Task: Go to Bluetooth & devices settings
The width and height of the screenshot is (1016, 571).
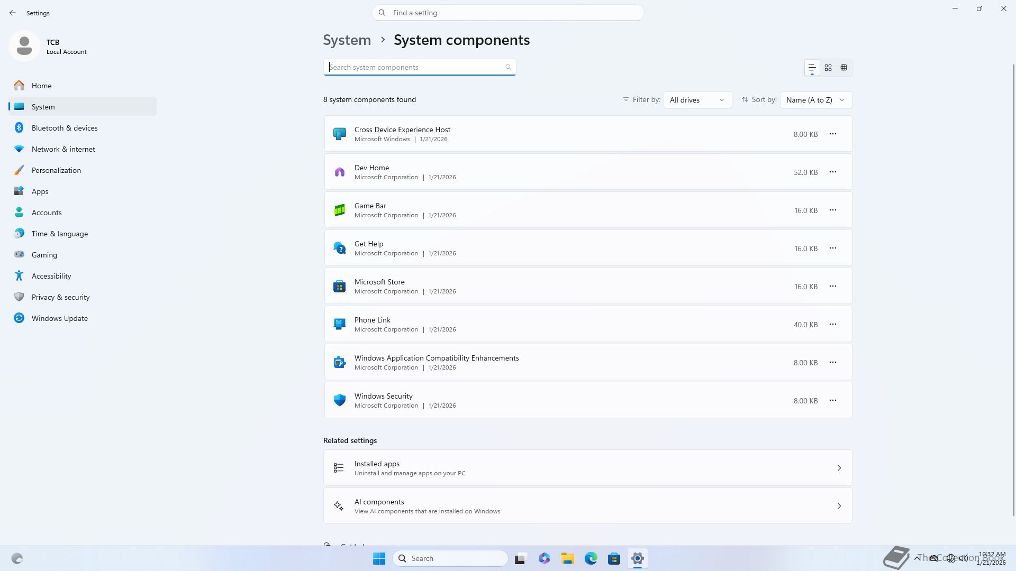Action: (65, 128)
